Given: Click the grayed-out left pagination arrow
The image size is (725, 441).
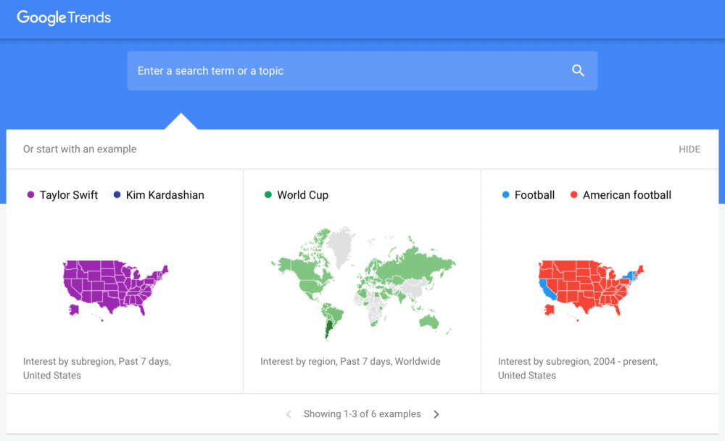Looking at the screenshot, I should tap(289, 413).
